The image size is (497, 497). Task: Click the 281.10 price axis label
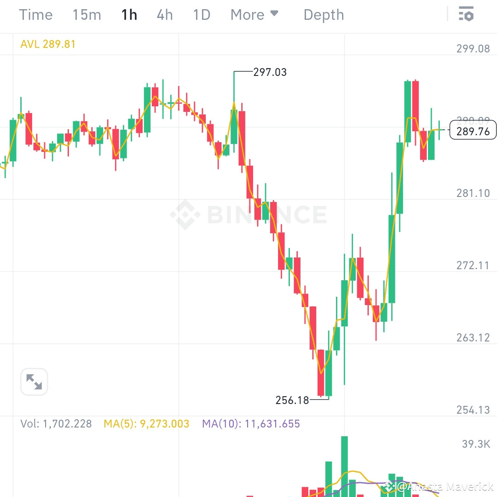(x=473, y=193)
